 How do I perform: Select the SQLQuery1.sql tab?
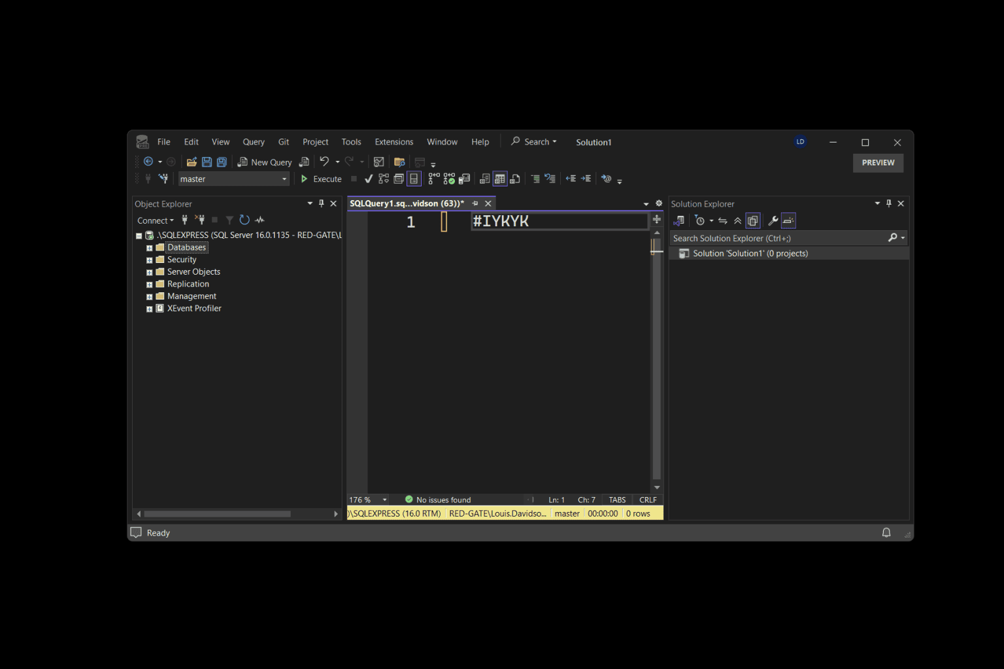click(x=407, y=203)
